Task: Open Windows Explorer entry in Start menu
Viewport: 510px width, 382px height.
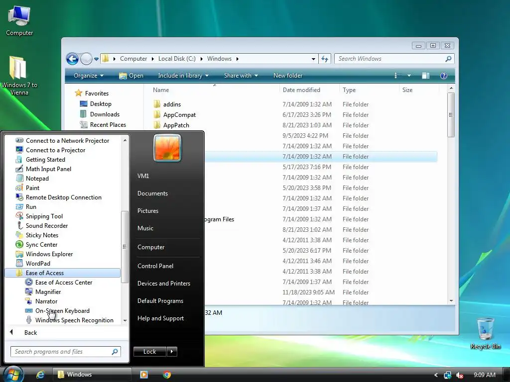Action: (x=49, y=254)
